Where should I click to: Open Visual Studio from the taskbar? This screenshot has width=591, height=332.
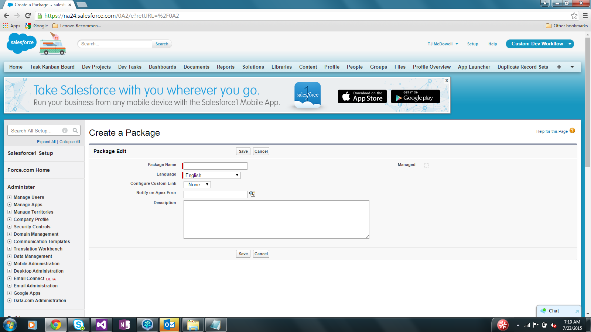pos(102,325)
